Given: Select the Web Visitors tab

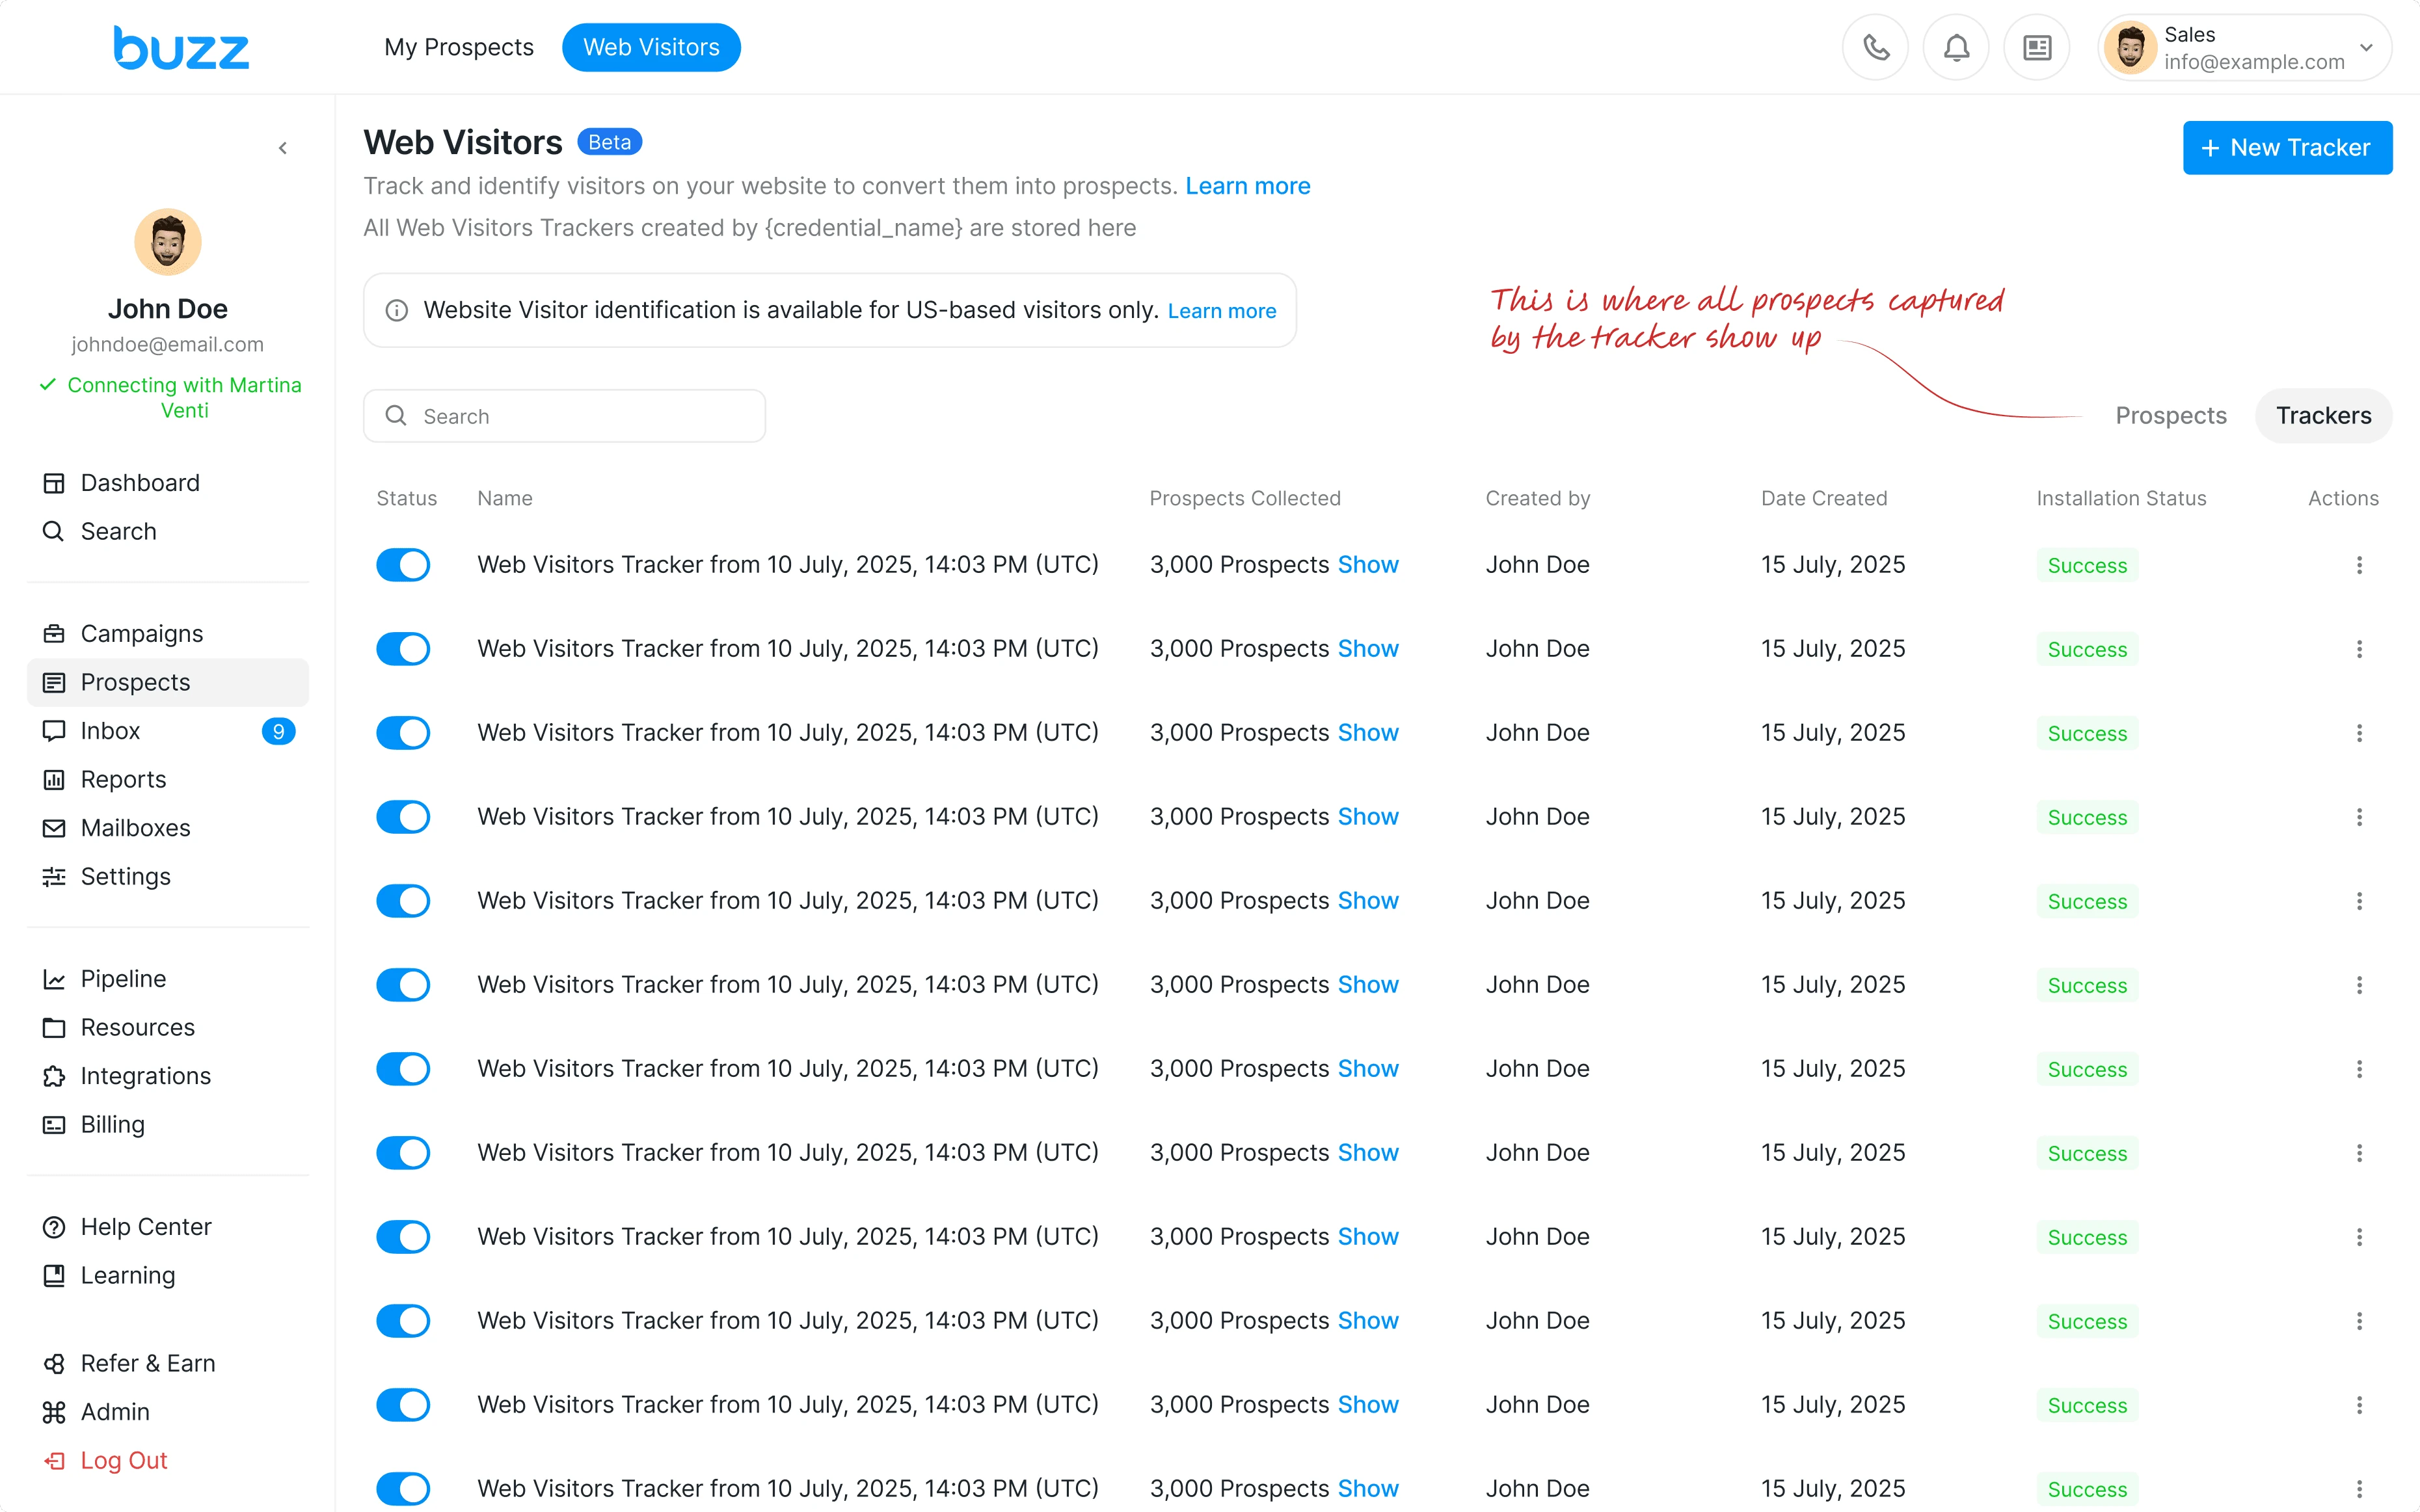Looking at the screenshot, I should pos(651,47).
